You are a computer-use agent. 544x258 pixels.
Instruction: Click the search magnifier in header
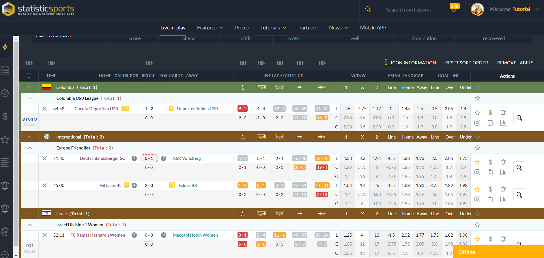coord(368,10)
